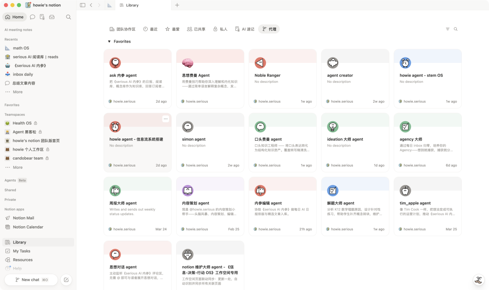This screenshot has width=489, height=290.
Task: Click the tim_apple agent apple icon
Action: click(x=405, y=190)
